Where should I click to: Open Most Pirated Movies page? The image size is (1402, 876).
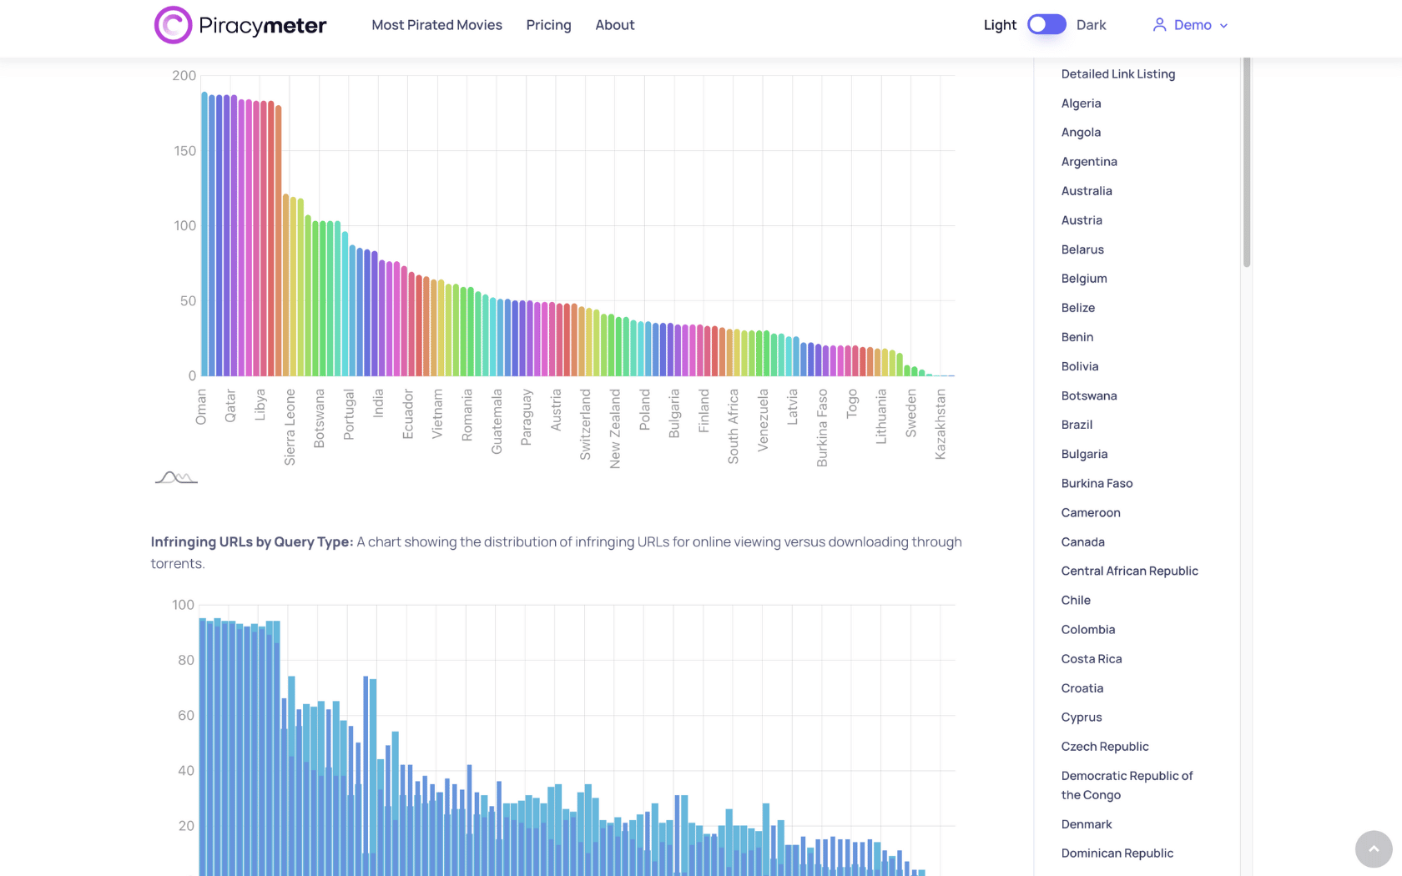436,25
